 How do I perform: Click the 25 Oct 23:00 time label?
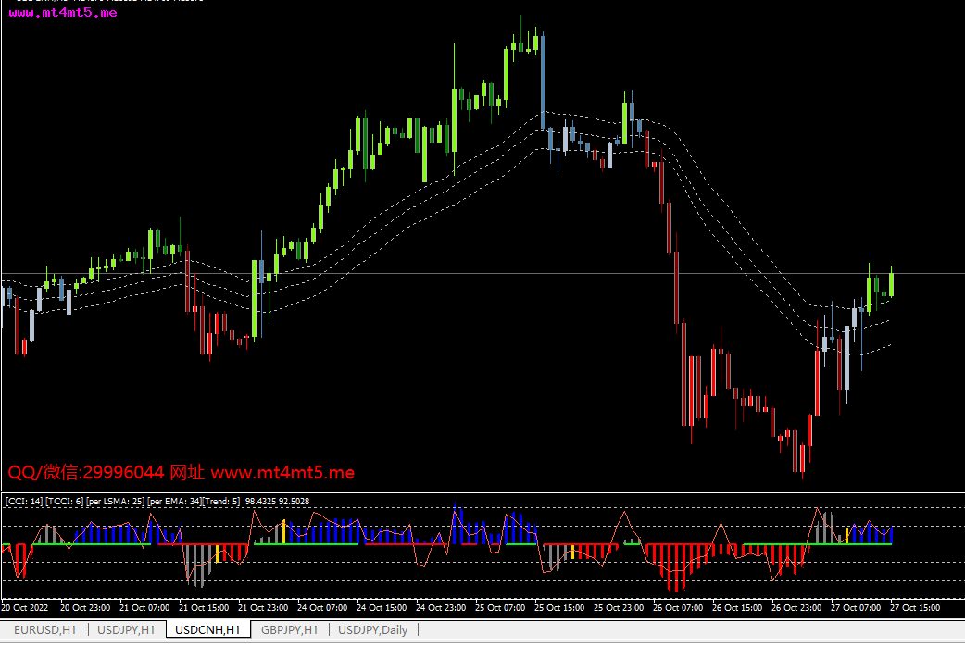[x=619, y=608]
